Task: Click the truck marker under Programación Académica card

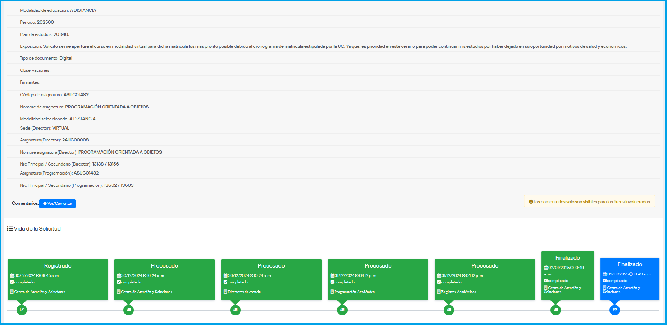Action: pos(342,310)
